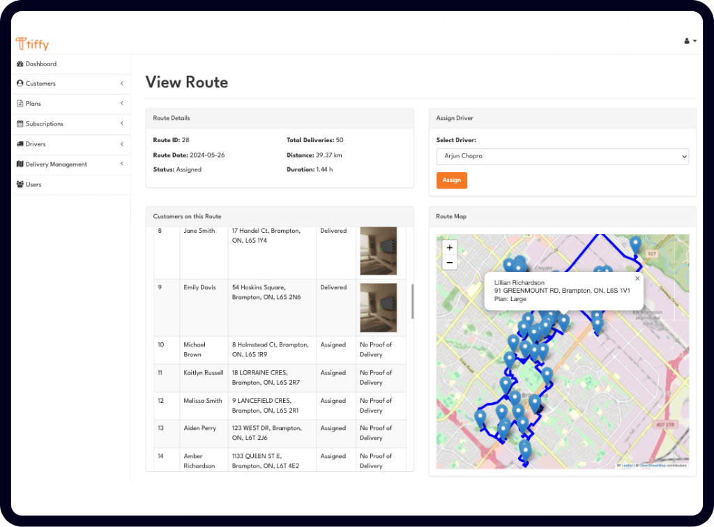Click the Dashboard icon in sidebar
The image size is (714, 527).
click(x=20, y=64)
